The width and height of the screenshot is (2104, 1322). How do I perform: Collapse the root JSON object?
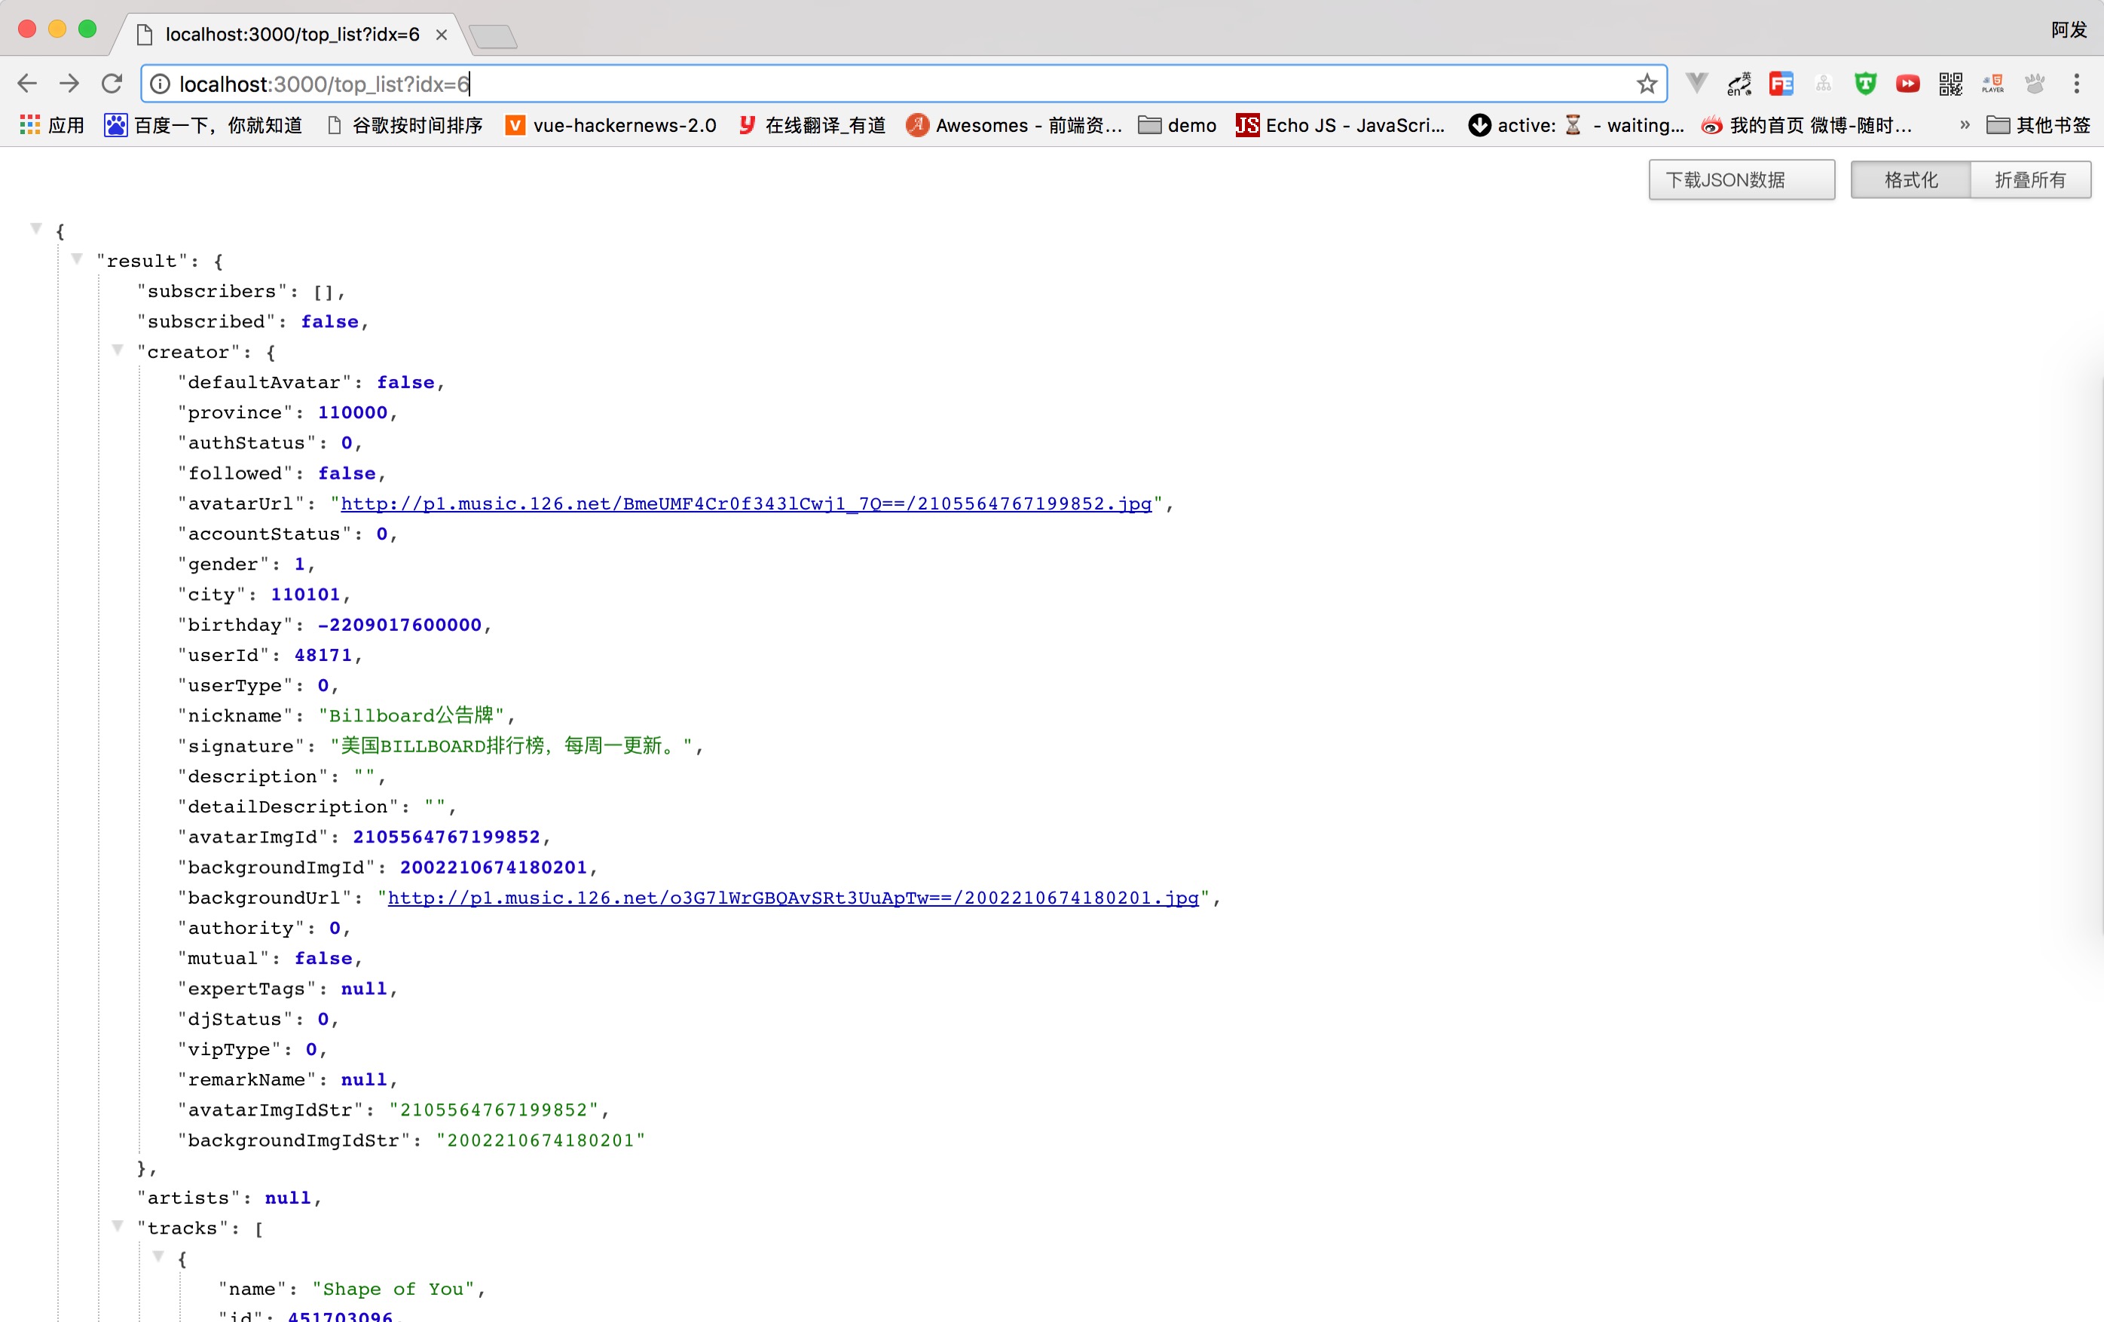(x=36, y=229)
